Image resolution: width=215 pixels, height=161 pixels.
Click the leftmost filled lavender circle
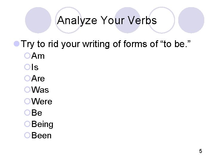pos(38,20)
